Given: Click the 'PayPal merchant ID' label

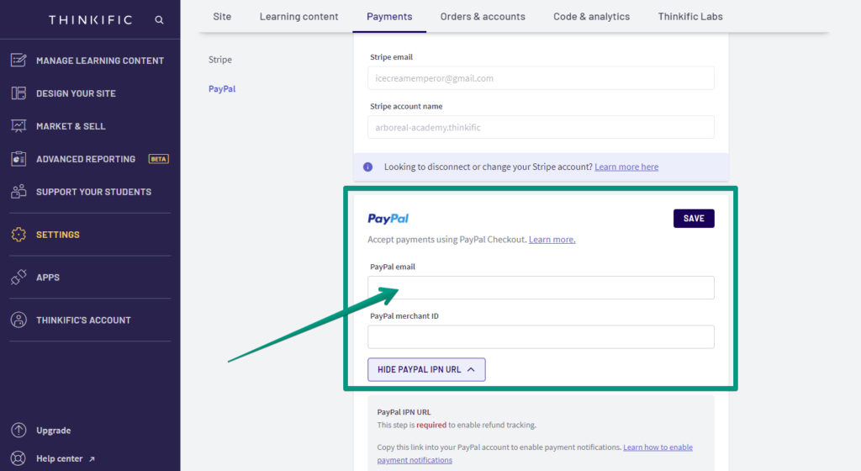Looking at the screenshot, I should [404, 316].
